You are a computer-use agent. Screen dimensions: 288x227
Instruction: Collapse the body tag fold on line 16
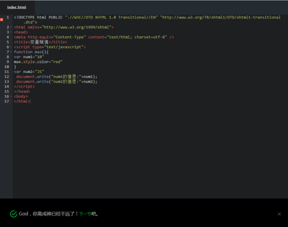click(x=11, y=96)
